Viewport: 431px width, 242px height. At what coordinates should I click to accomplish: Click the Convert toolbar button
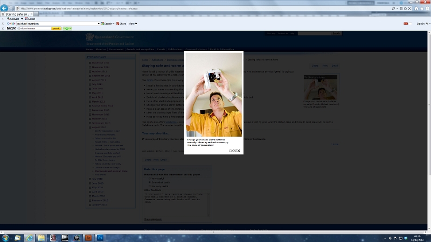point(13,19)
